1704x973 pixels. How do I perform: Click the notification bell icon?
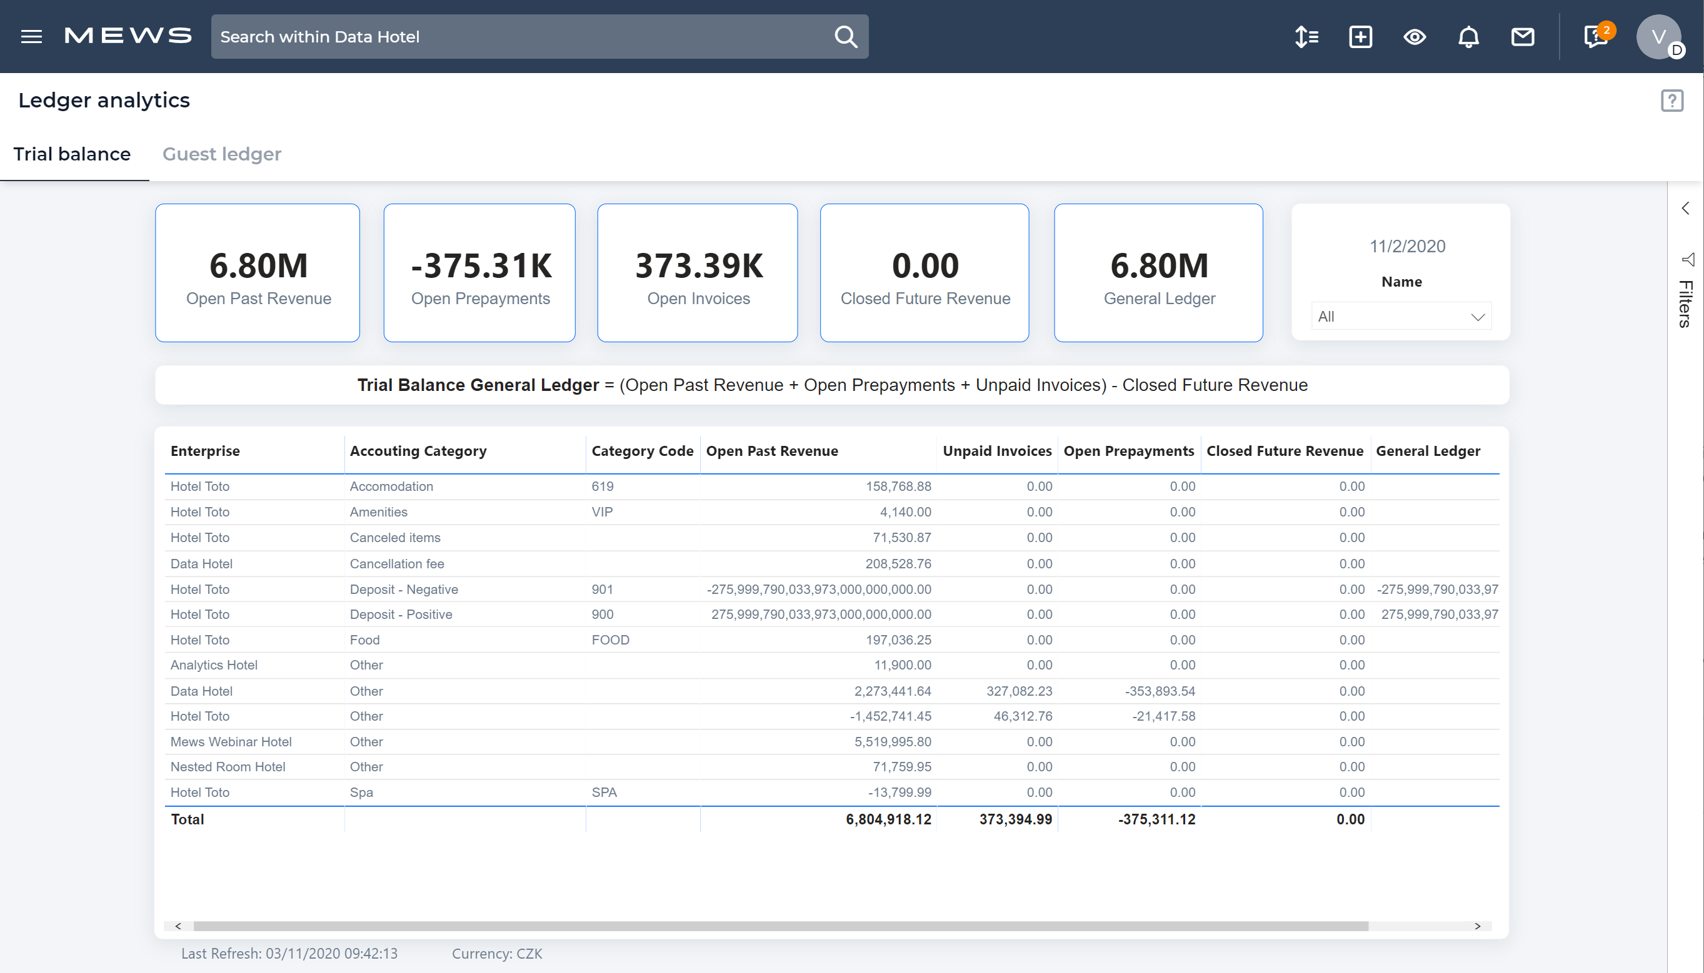coord(1469,36)
